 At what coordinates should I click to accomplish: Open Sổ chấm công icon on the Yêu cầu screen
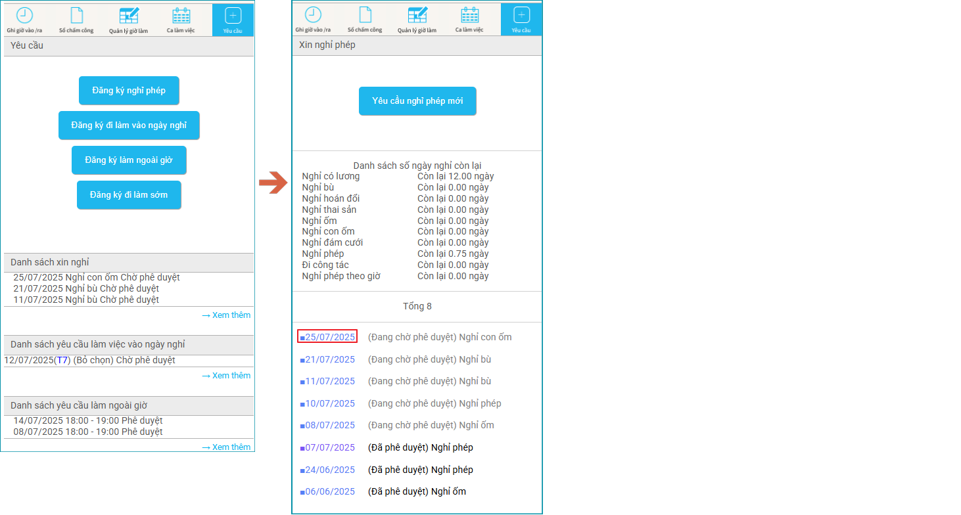76,16
